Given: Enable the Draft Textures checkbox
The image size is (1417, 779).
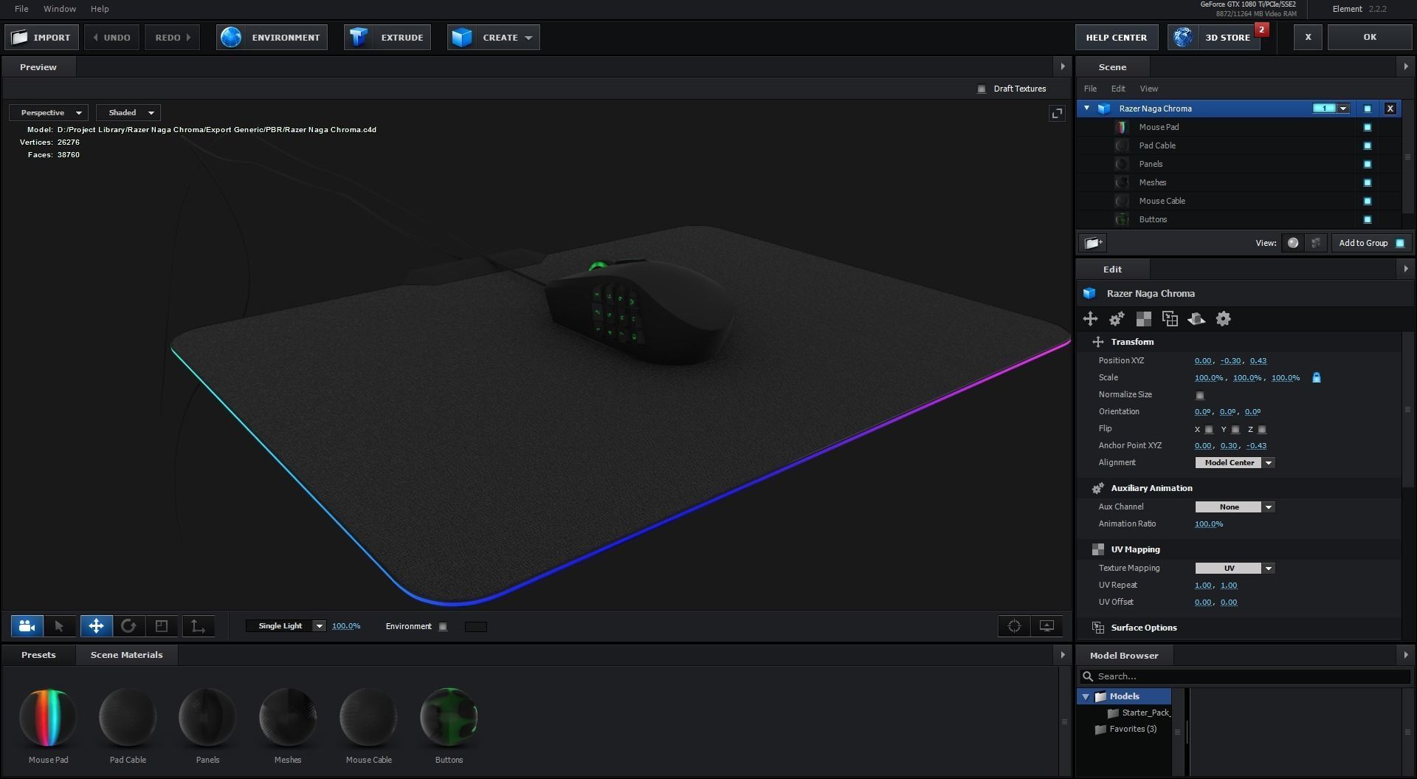Looking at the screenshot, I should coord(982,89).
